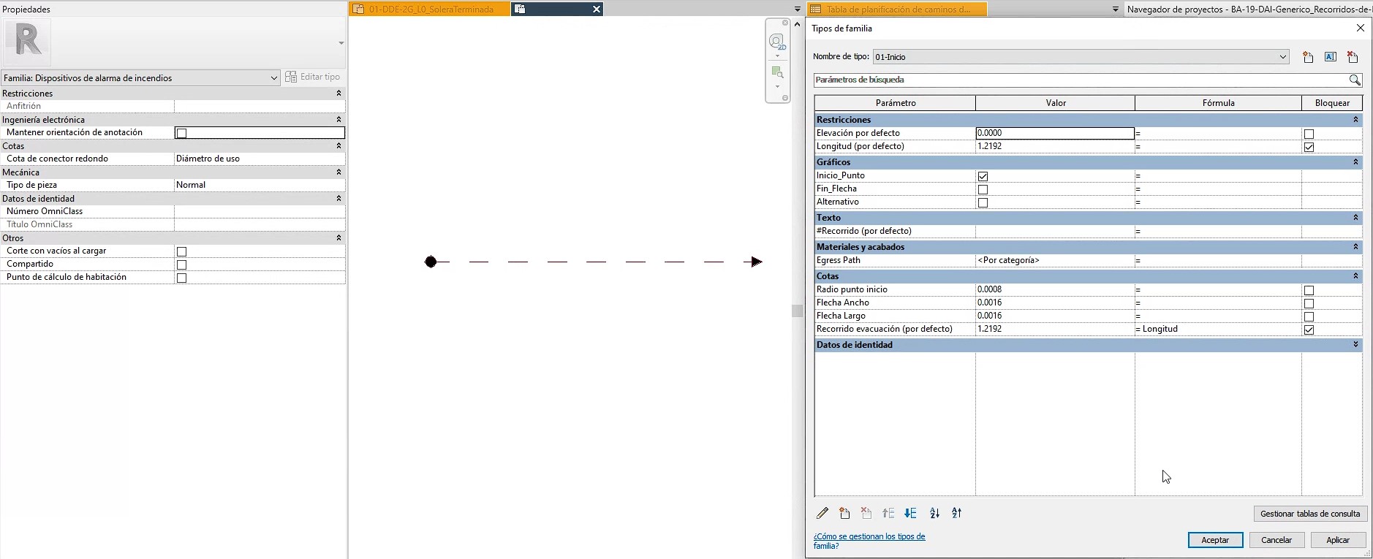
Task: Collapse the Gráficos parameter group
Action: tap(1355, 162)
